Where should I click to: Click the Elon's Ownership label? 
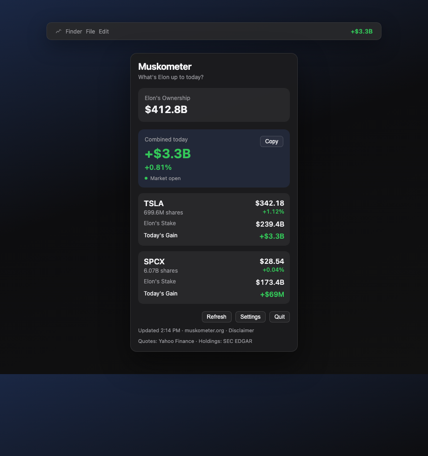pos(167,98)
